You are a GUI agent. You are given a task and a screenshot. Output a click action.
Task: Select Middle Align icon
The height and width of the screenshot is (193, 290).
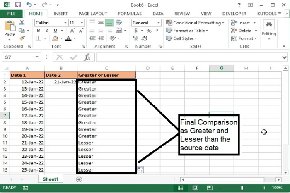[x=101, y=23]
